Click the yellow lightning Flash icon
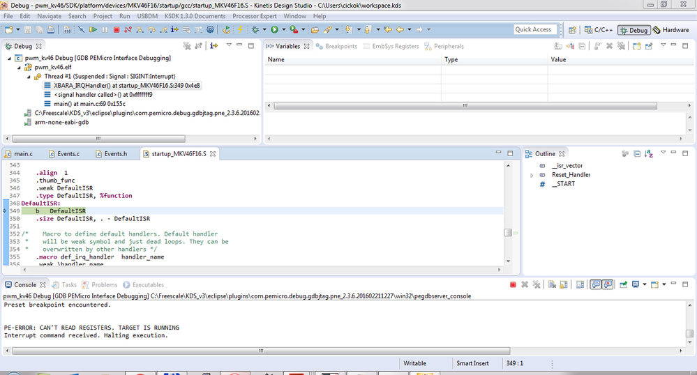The width and height of the screenshot is (697, 375). click(240, 30)
